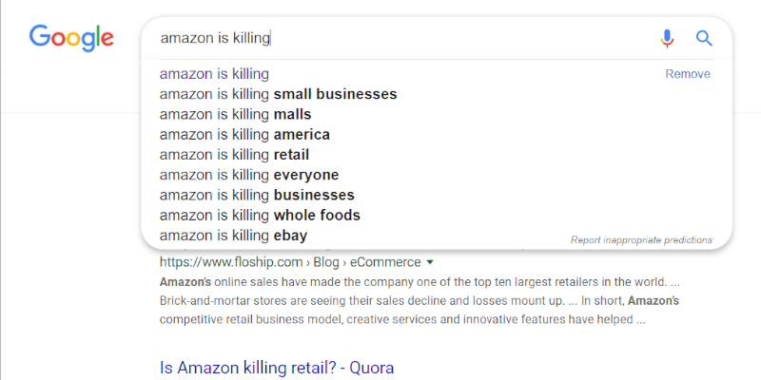
Task: Click the Google logo
Action: point(71,38)
